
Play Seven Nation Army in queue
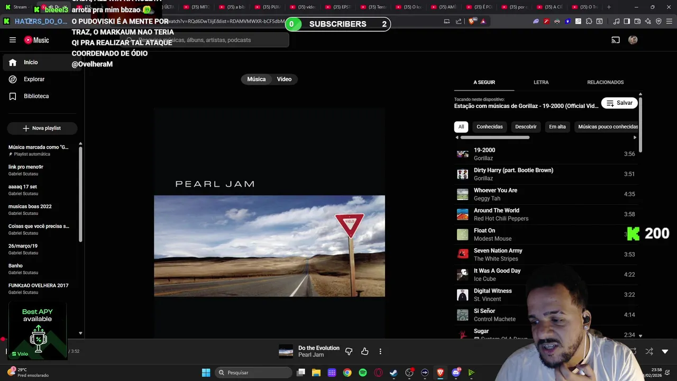click(x=546, y=255)
